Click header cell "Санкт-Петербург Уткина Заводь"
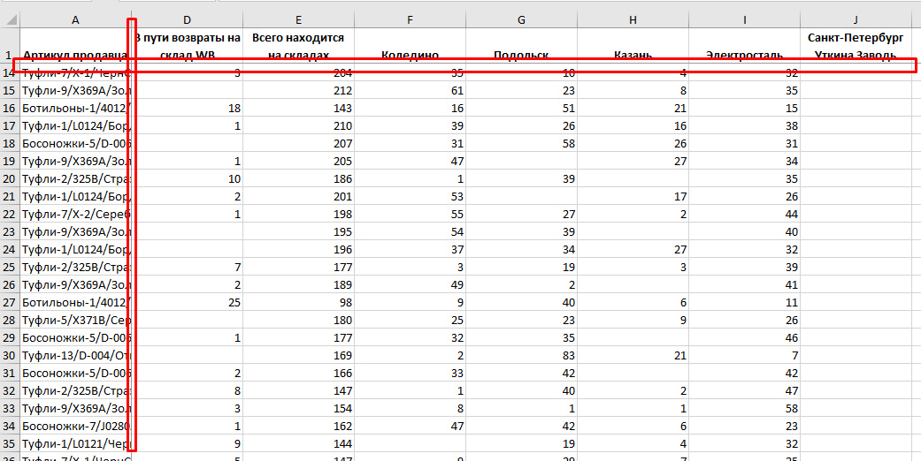The image size is (921, 461). coord(856,46)
